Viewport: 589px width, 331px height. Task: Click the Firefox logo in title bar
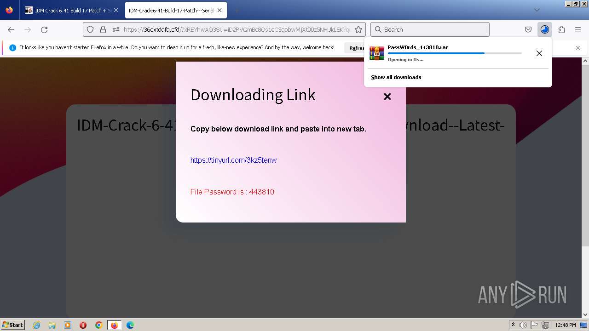pos(9,10)
